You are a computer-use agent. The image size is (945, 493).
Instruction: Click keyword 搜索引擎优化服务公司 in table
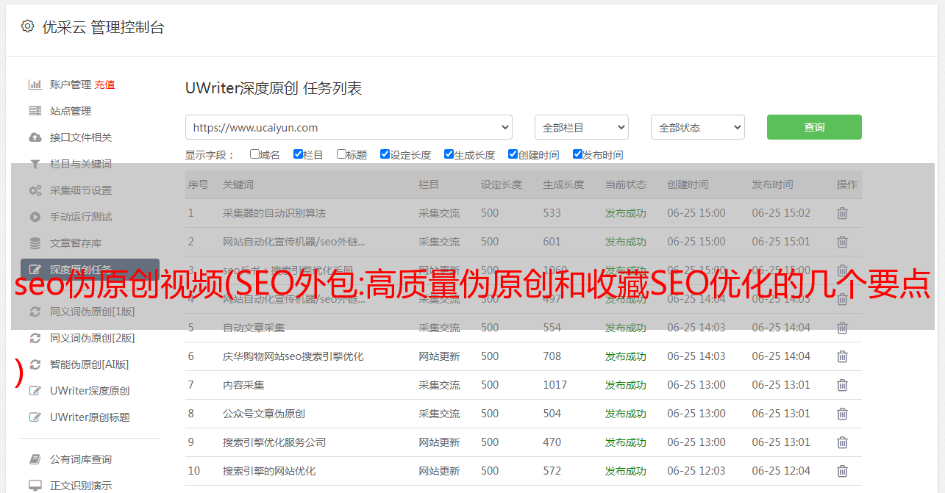[x=274, y=442]
